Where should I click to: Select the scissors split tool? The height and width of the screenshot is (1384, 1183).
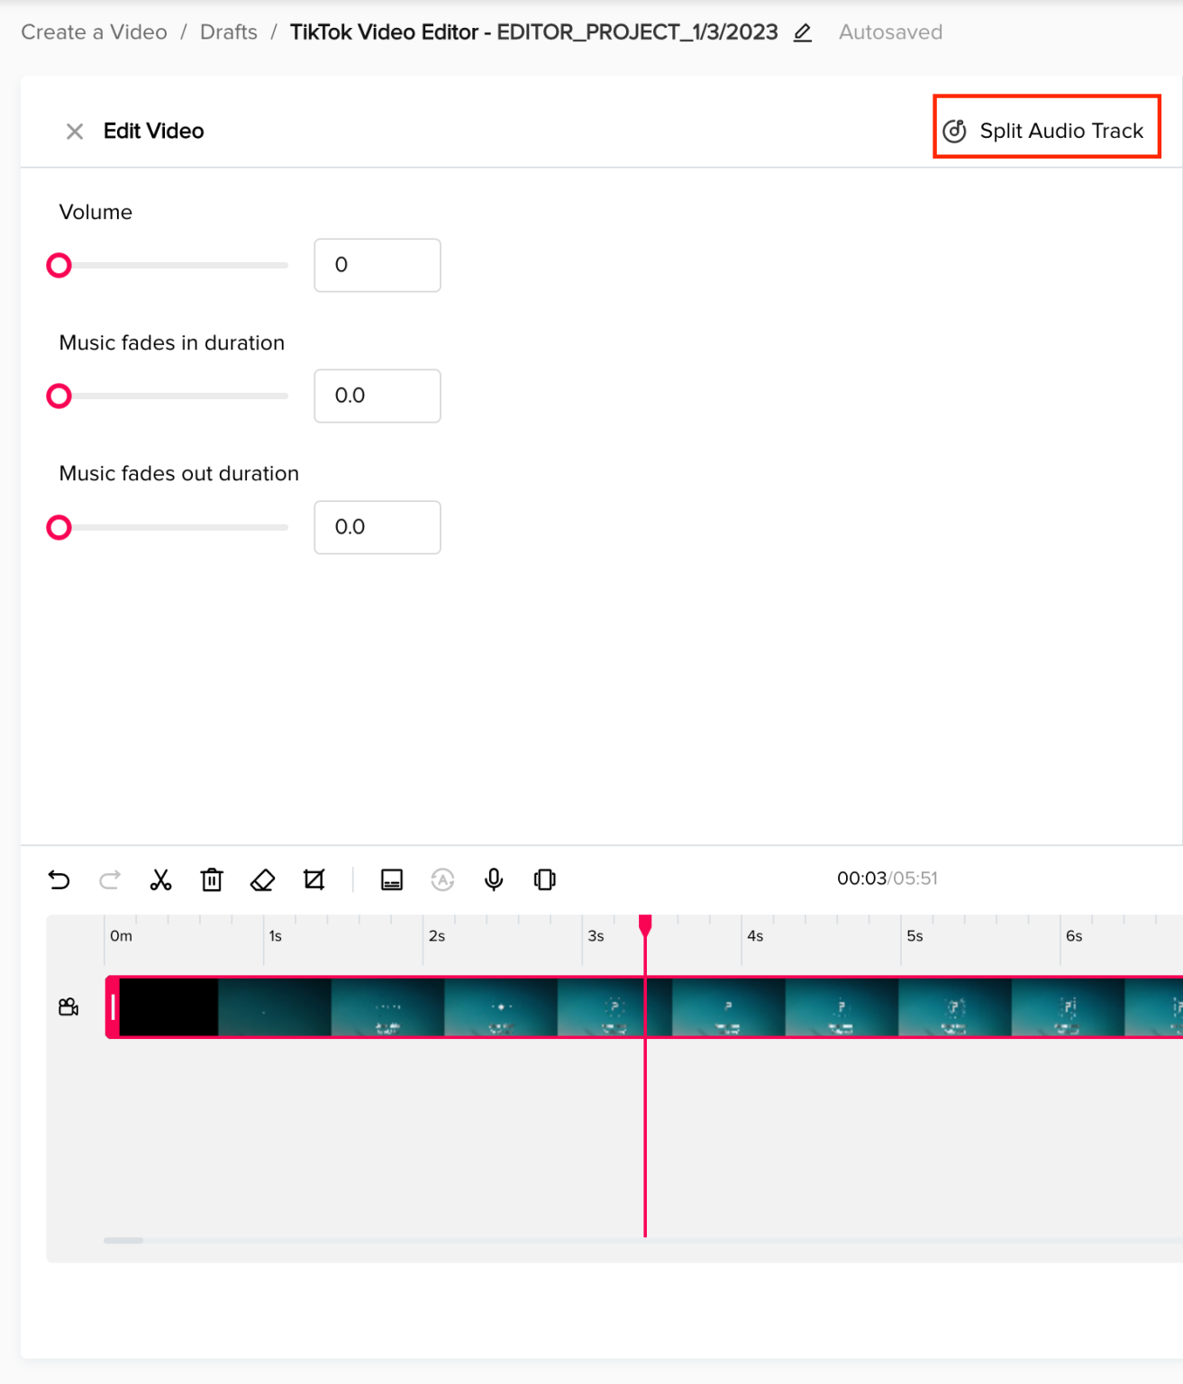(160, 879)
